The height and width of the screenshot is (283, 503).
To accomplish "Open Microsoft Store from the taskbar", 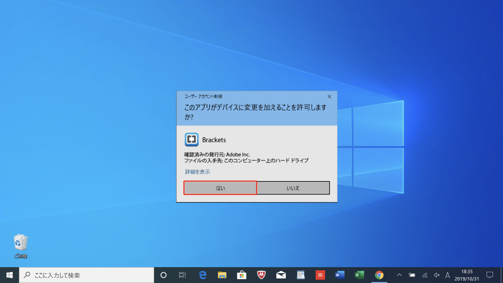I will pyautogui.click(x=242, y=275).
